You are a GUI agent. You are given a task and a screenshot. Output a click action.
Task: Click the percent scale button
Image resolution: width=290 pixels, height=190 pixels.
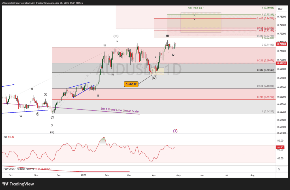[279, 169]
